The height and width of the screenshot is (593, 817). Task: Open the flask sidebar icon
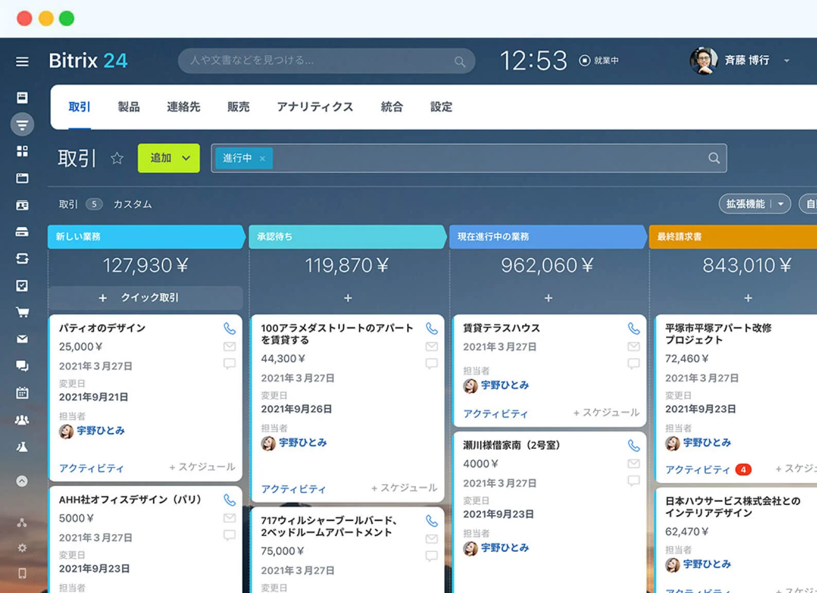point(22,447)
